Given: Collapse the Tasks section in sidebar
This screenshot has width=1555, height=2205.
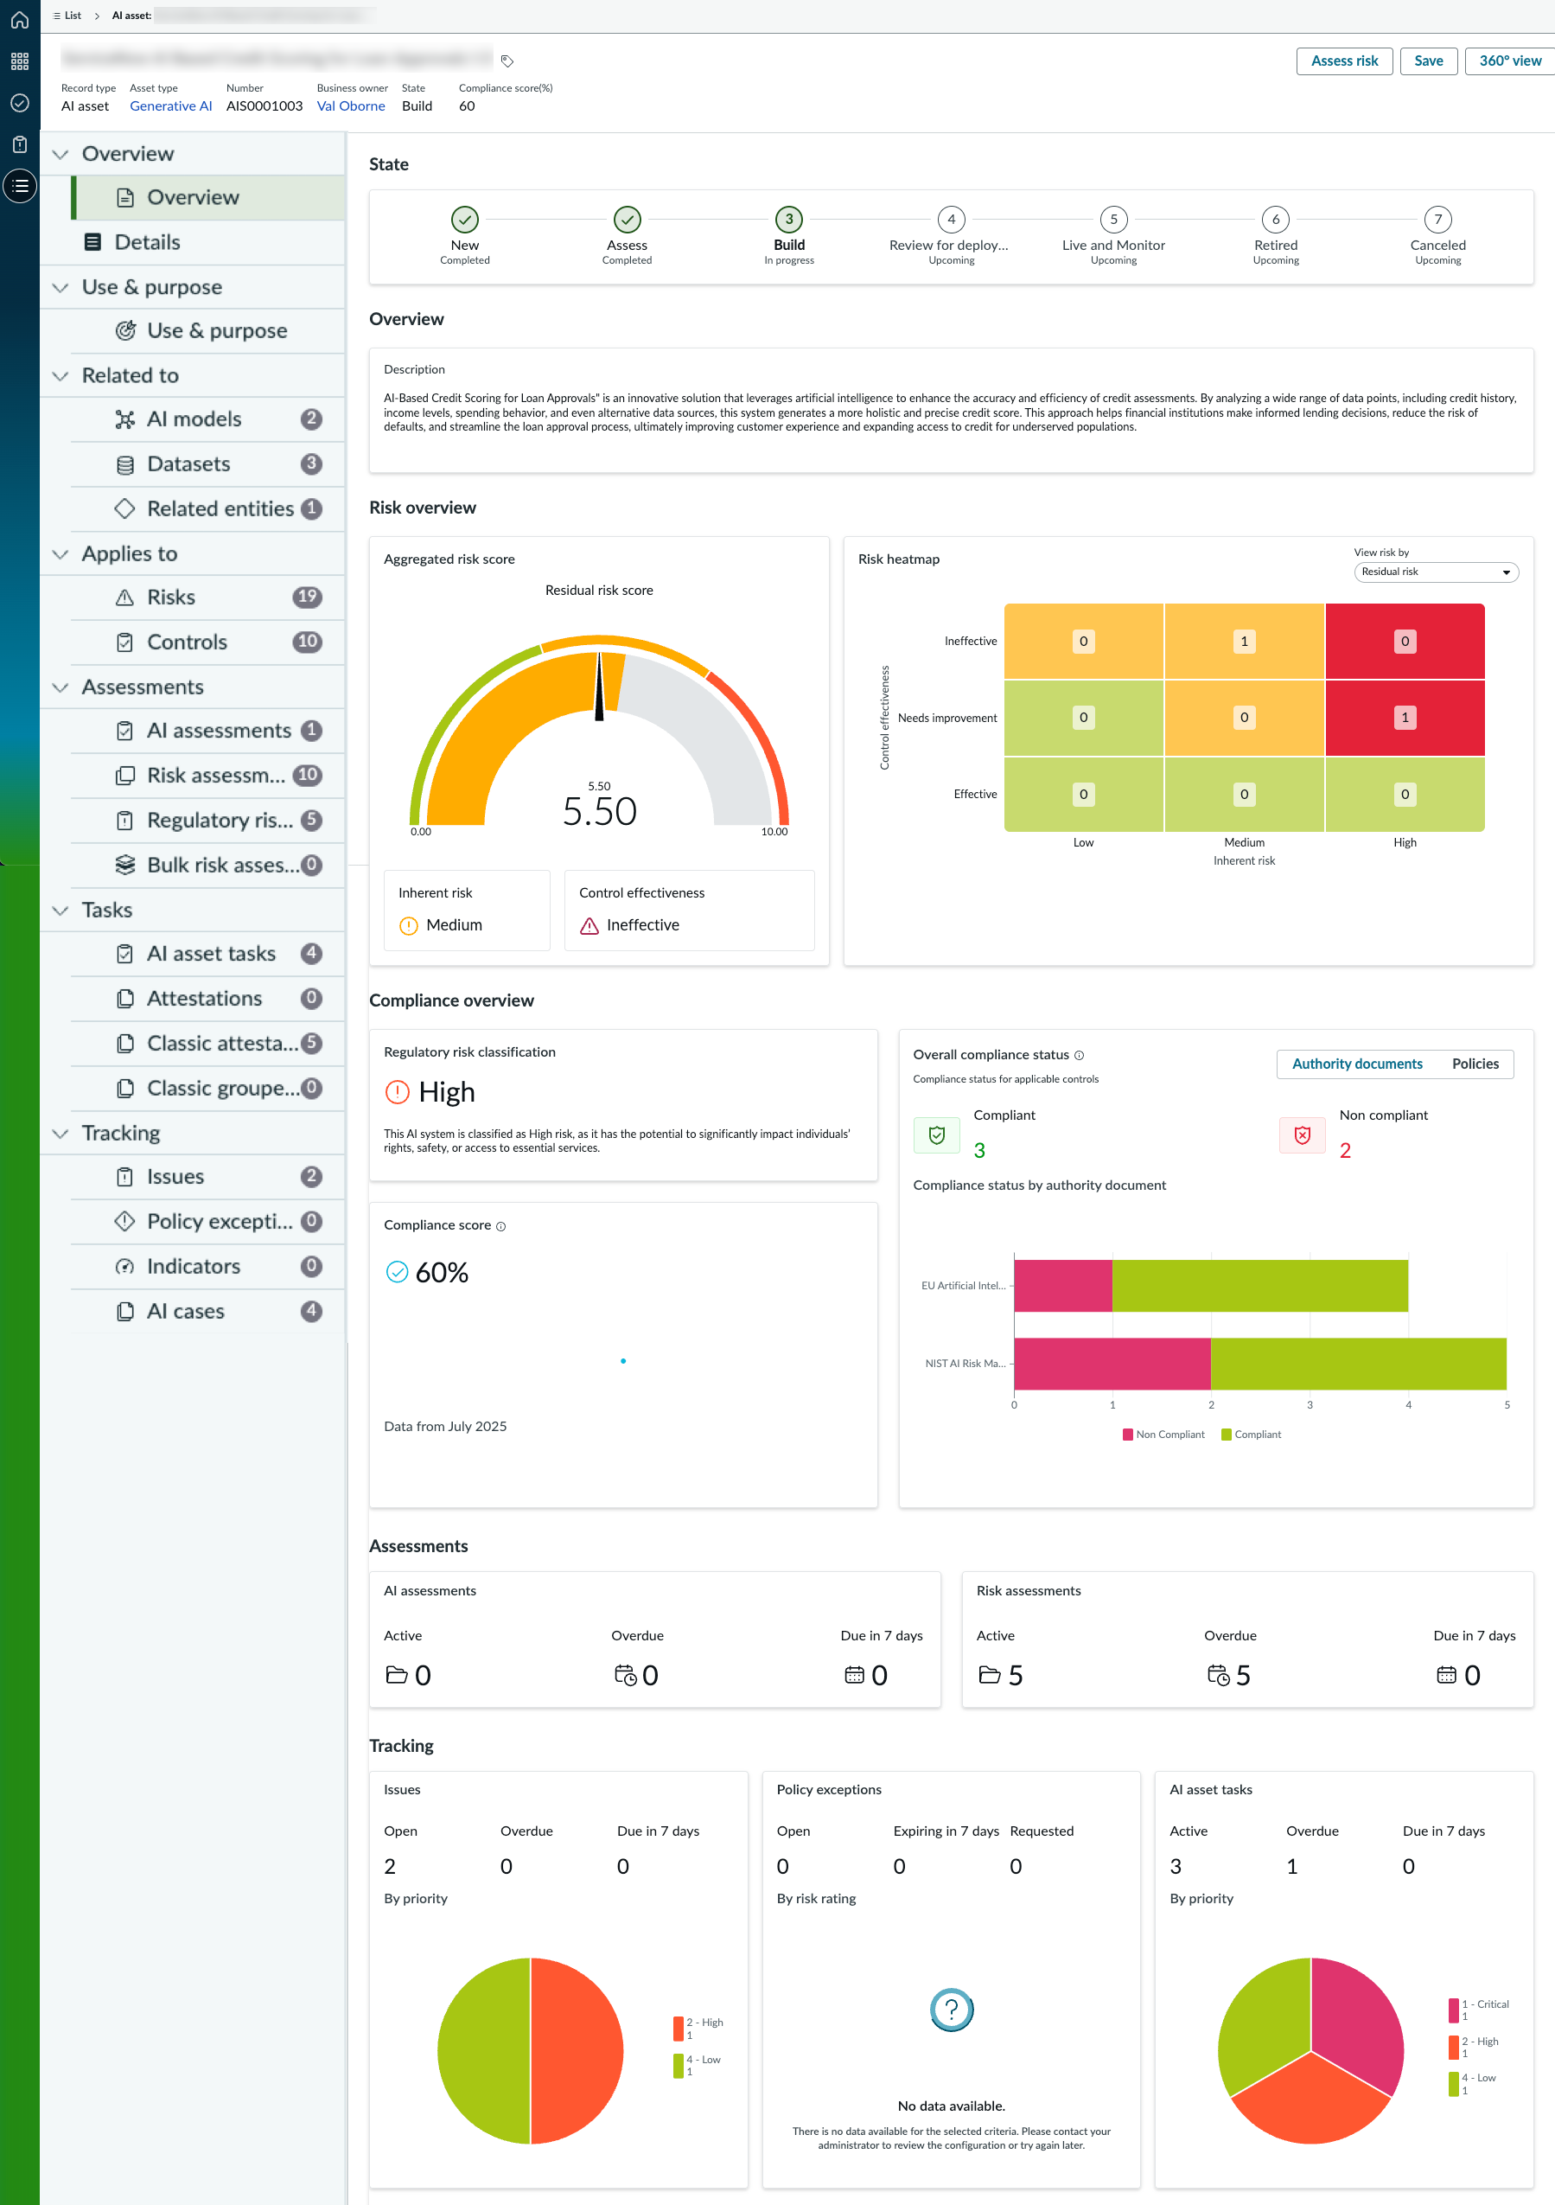Looking at the screenshot, I should click(61, 911).
